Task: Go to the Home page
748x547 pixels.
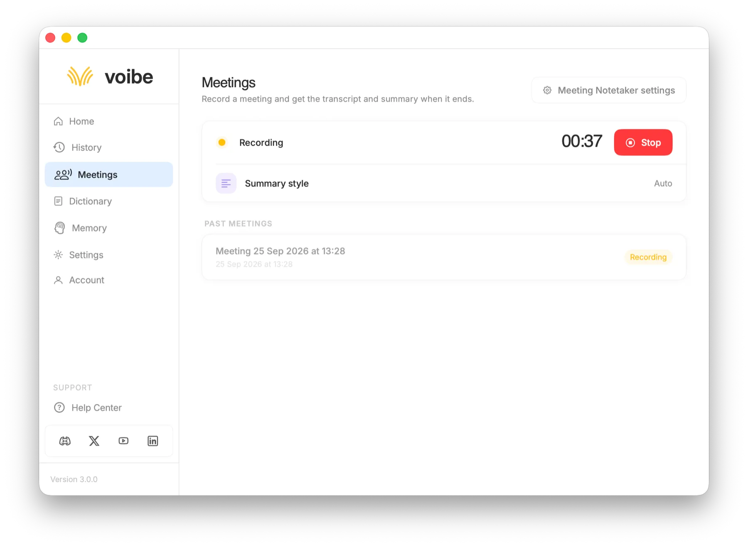Action: [x=109, y=121]
